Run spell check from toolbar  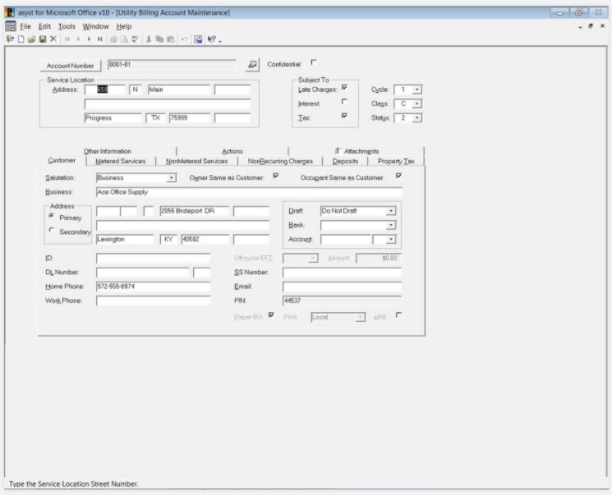click(135, 39)
